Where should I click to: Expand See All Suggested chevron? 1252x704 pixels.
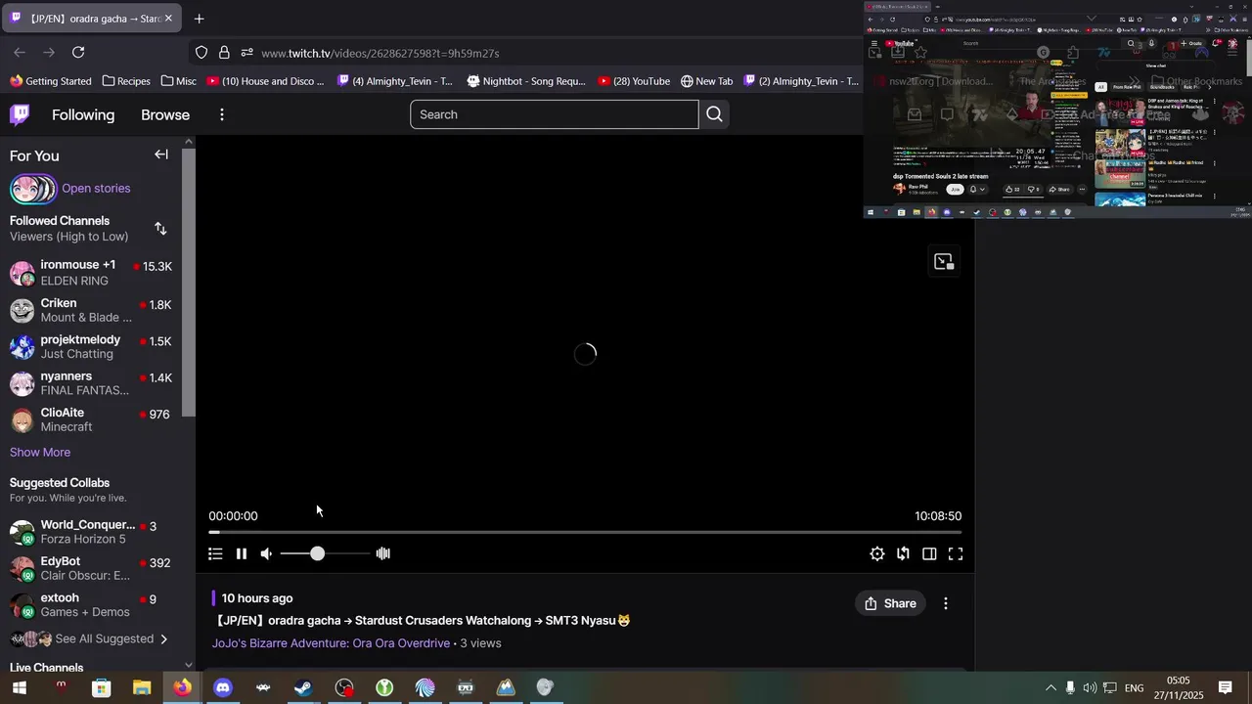[x=163, y=638]
